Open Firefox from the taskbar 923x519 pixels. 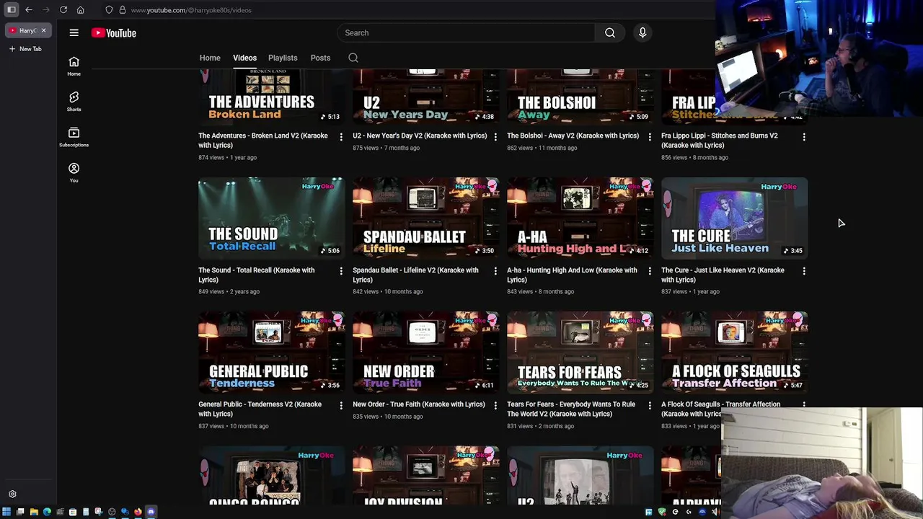pyautogui.click(x=138, y=512)
